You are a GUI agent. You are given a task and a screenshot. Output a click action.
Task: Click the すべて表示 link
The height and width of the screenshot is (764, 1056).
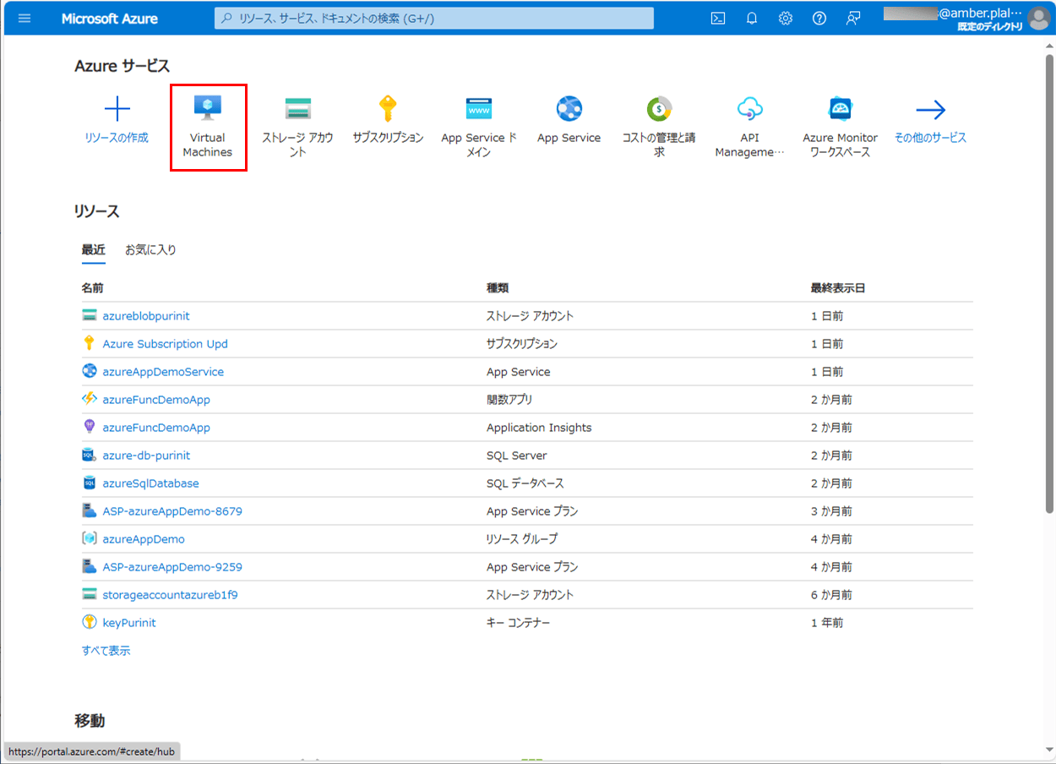106,651
